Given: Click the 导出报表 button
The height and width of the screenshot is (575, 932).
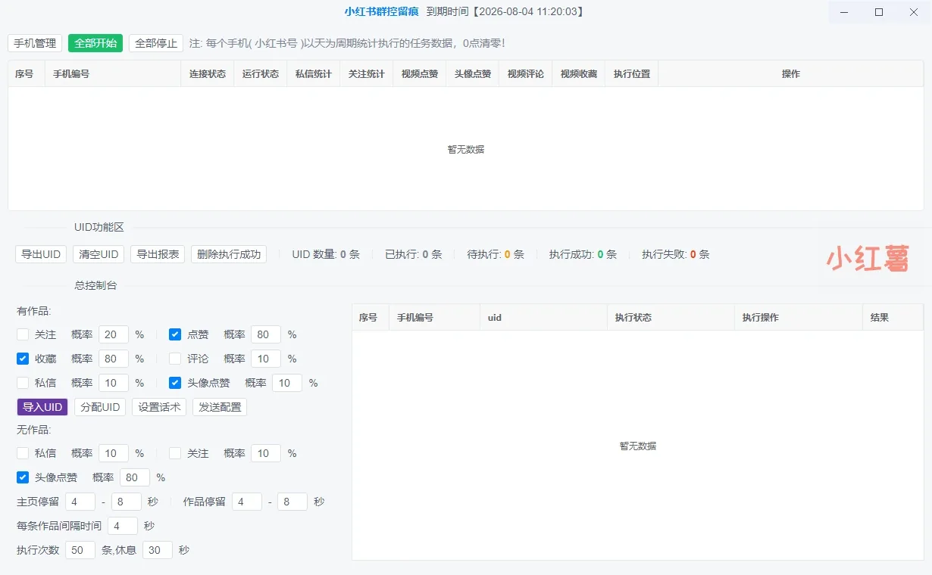Looking at the screenshot, I should click(x=158, y=254).
